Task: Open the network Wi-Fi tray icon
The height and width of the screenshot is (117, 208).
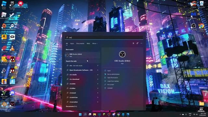Action: [x=194, y=114]
